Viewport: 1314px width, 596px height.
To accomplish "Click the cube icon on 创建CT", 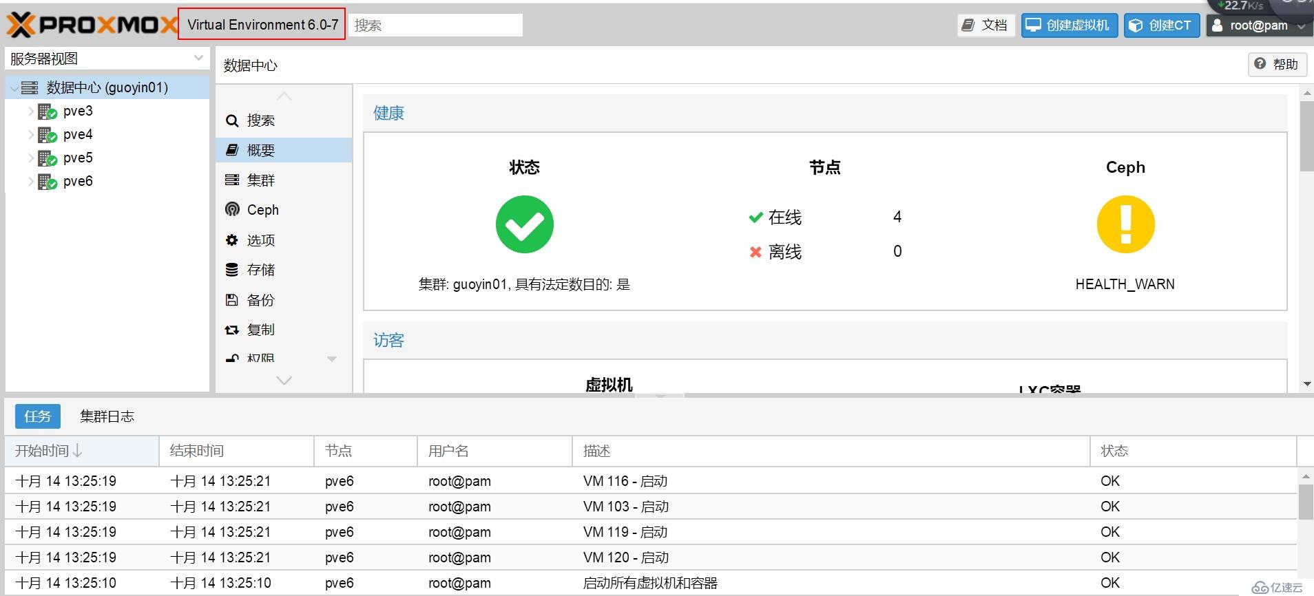I will (x=1136, y=25).
